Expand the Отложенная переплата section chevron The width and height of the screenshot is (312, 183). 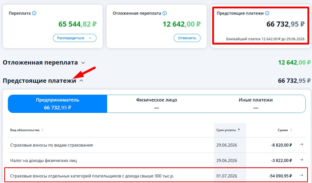[83, 63]
